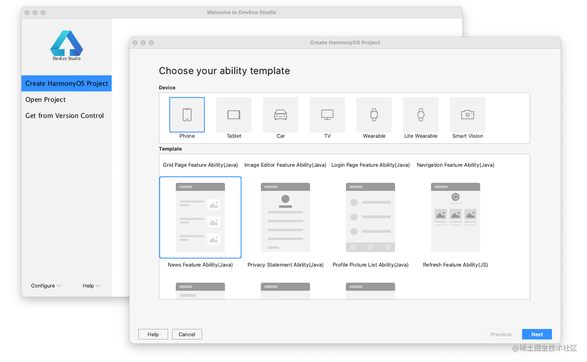Open Create HarmonyOS Project in sidebar
Image resolution: width=587 pixels, height=362 pixels.
[x=67, y=83]
